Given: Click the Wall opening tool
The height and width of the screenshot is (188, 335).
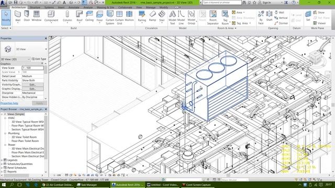Looking at the screenshot, I should [x=280, y=13].
